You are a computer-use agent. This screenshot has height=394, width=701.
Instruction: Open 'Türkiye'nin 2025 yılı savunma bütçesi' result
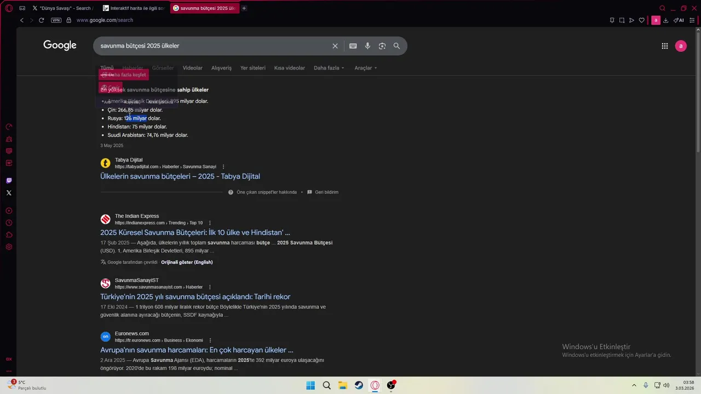coord(195,297)
